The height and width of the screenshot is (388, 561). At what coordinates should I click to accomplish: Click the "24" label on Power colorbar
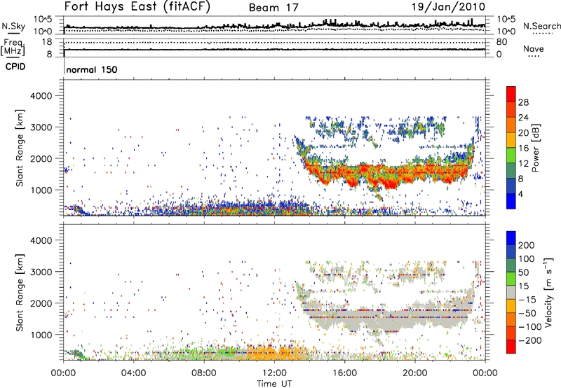pos(523,118)
